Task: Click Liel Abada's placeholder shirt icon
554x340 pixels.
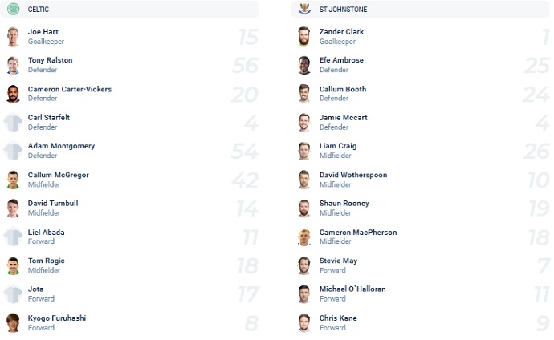Action: [x=13, y=237]
